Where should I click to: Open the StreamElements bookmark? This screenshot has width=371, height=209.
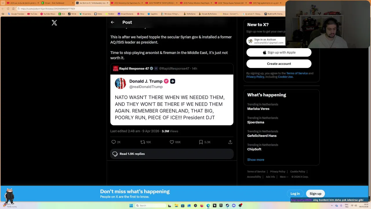click(x=126, y=14)
